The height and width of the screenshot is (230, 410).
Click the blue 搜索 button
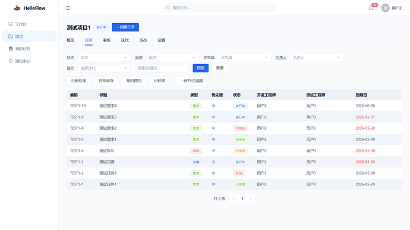pyautogui.click(x=201, y=68)
